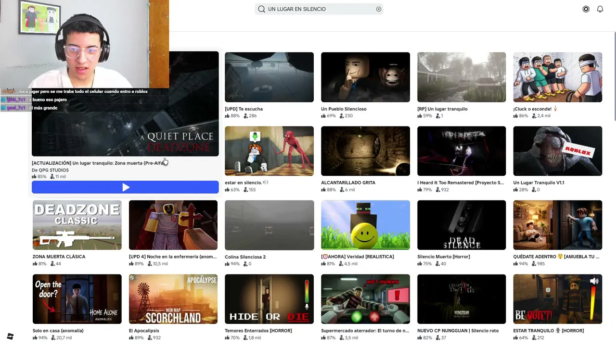Open the ¡Cluck o esconde! thumbnail

point(558,77)
